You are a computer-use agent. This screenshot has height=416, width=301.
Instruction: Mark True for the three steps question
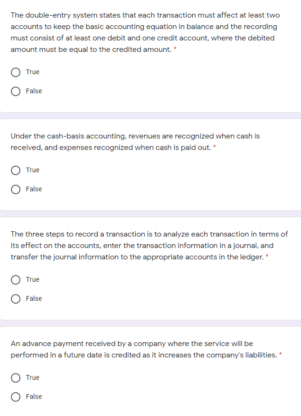click(x=16, y=279)
